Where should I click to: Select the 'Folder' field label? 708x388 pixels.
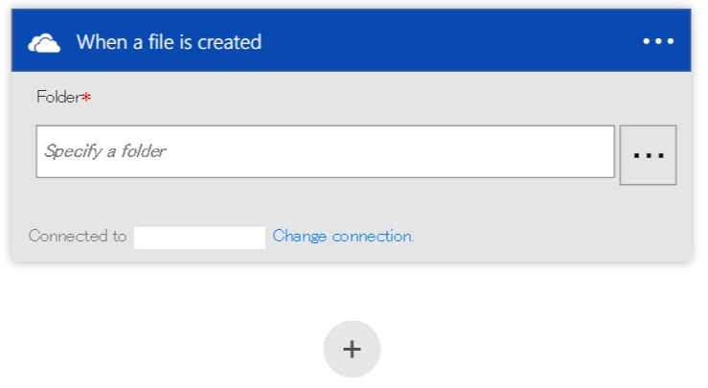(x=58, y=97)
